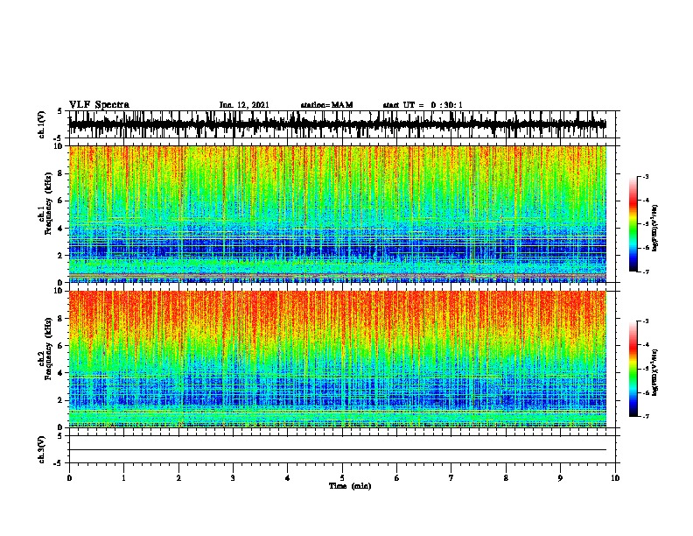Click the time axis tick label "6"
The image size is (693, 536).
(x=397, y=478)
